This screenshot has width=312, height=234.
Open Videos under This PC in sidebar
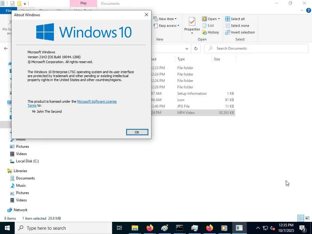[19, 154]
